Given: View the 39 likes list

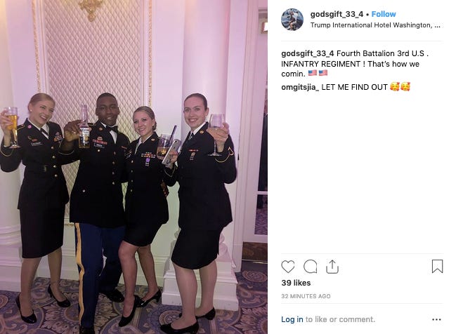Looking at the screenshot, I should pos(296,283).
